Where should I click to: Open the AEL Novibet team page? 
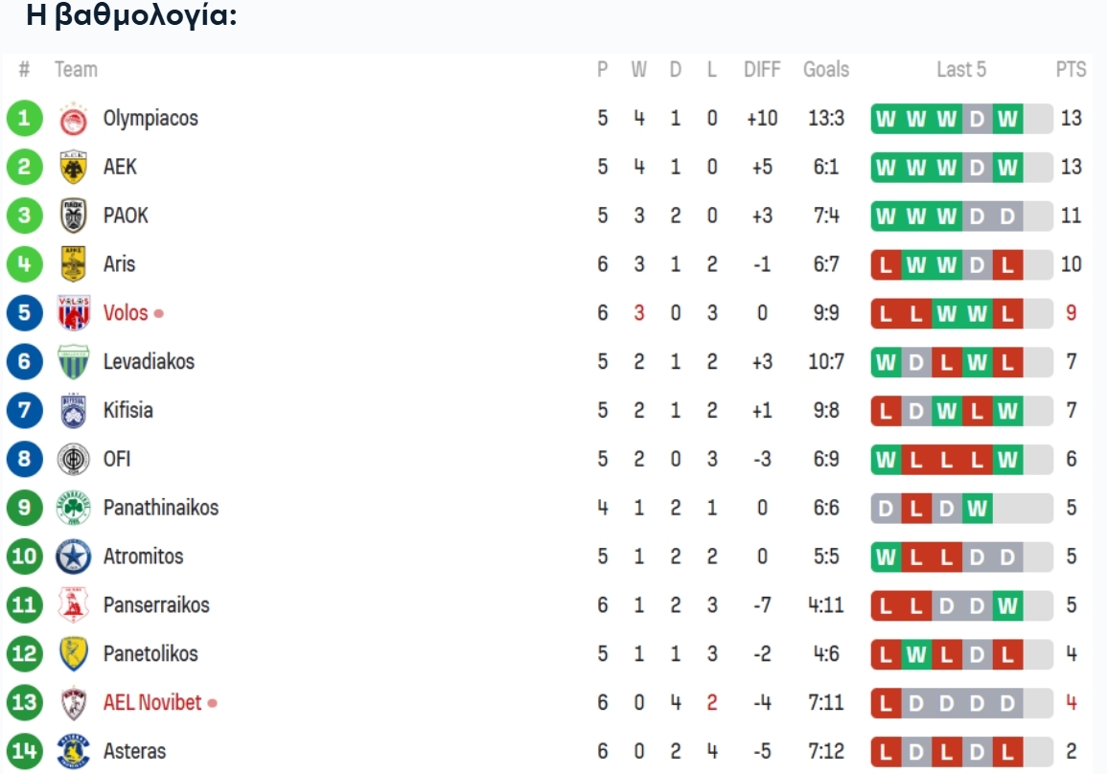pyautogui.click(x=152, y=703)
